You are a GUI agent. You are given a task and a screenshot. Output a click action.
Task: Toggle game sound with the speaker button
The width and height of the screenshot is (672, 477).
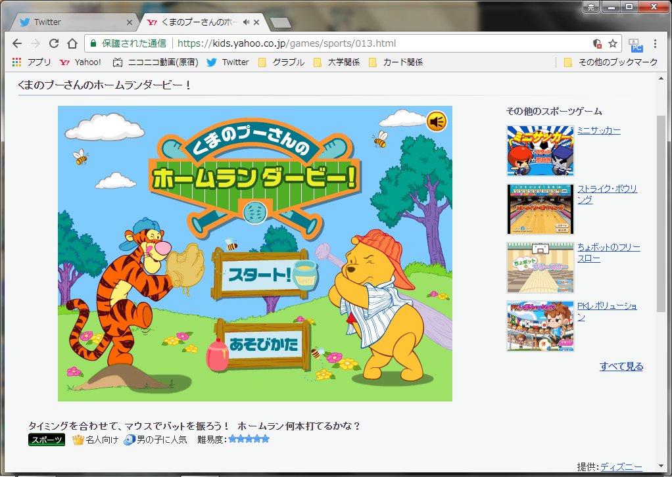pos(437,122)
